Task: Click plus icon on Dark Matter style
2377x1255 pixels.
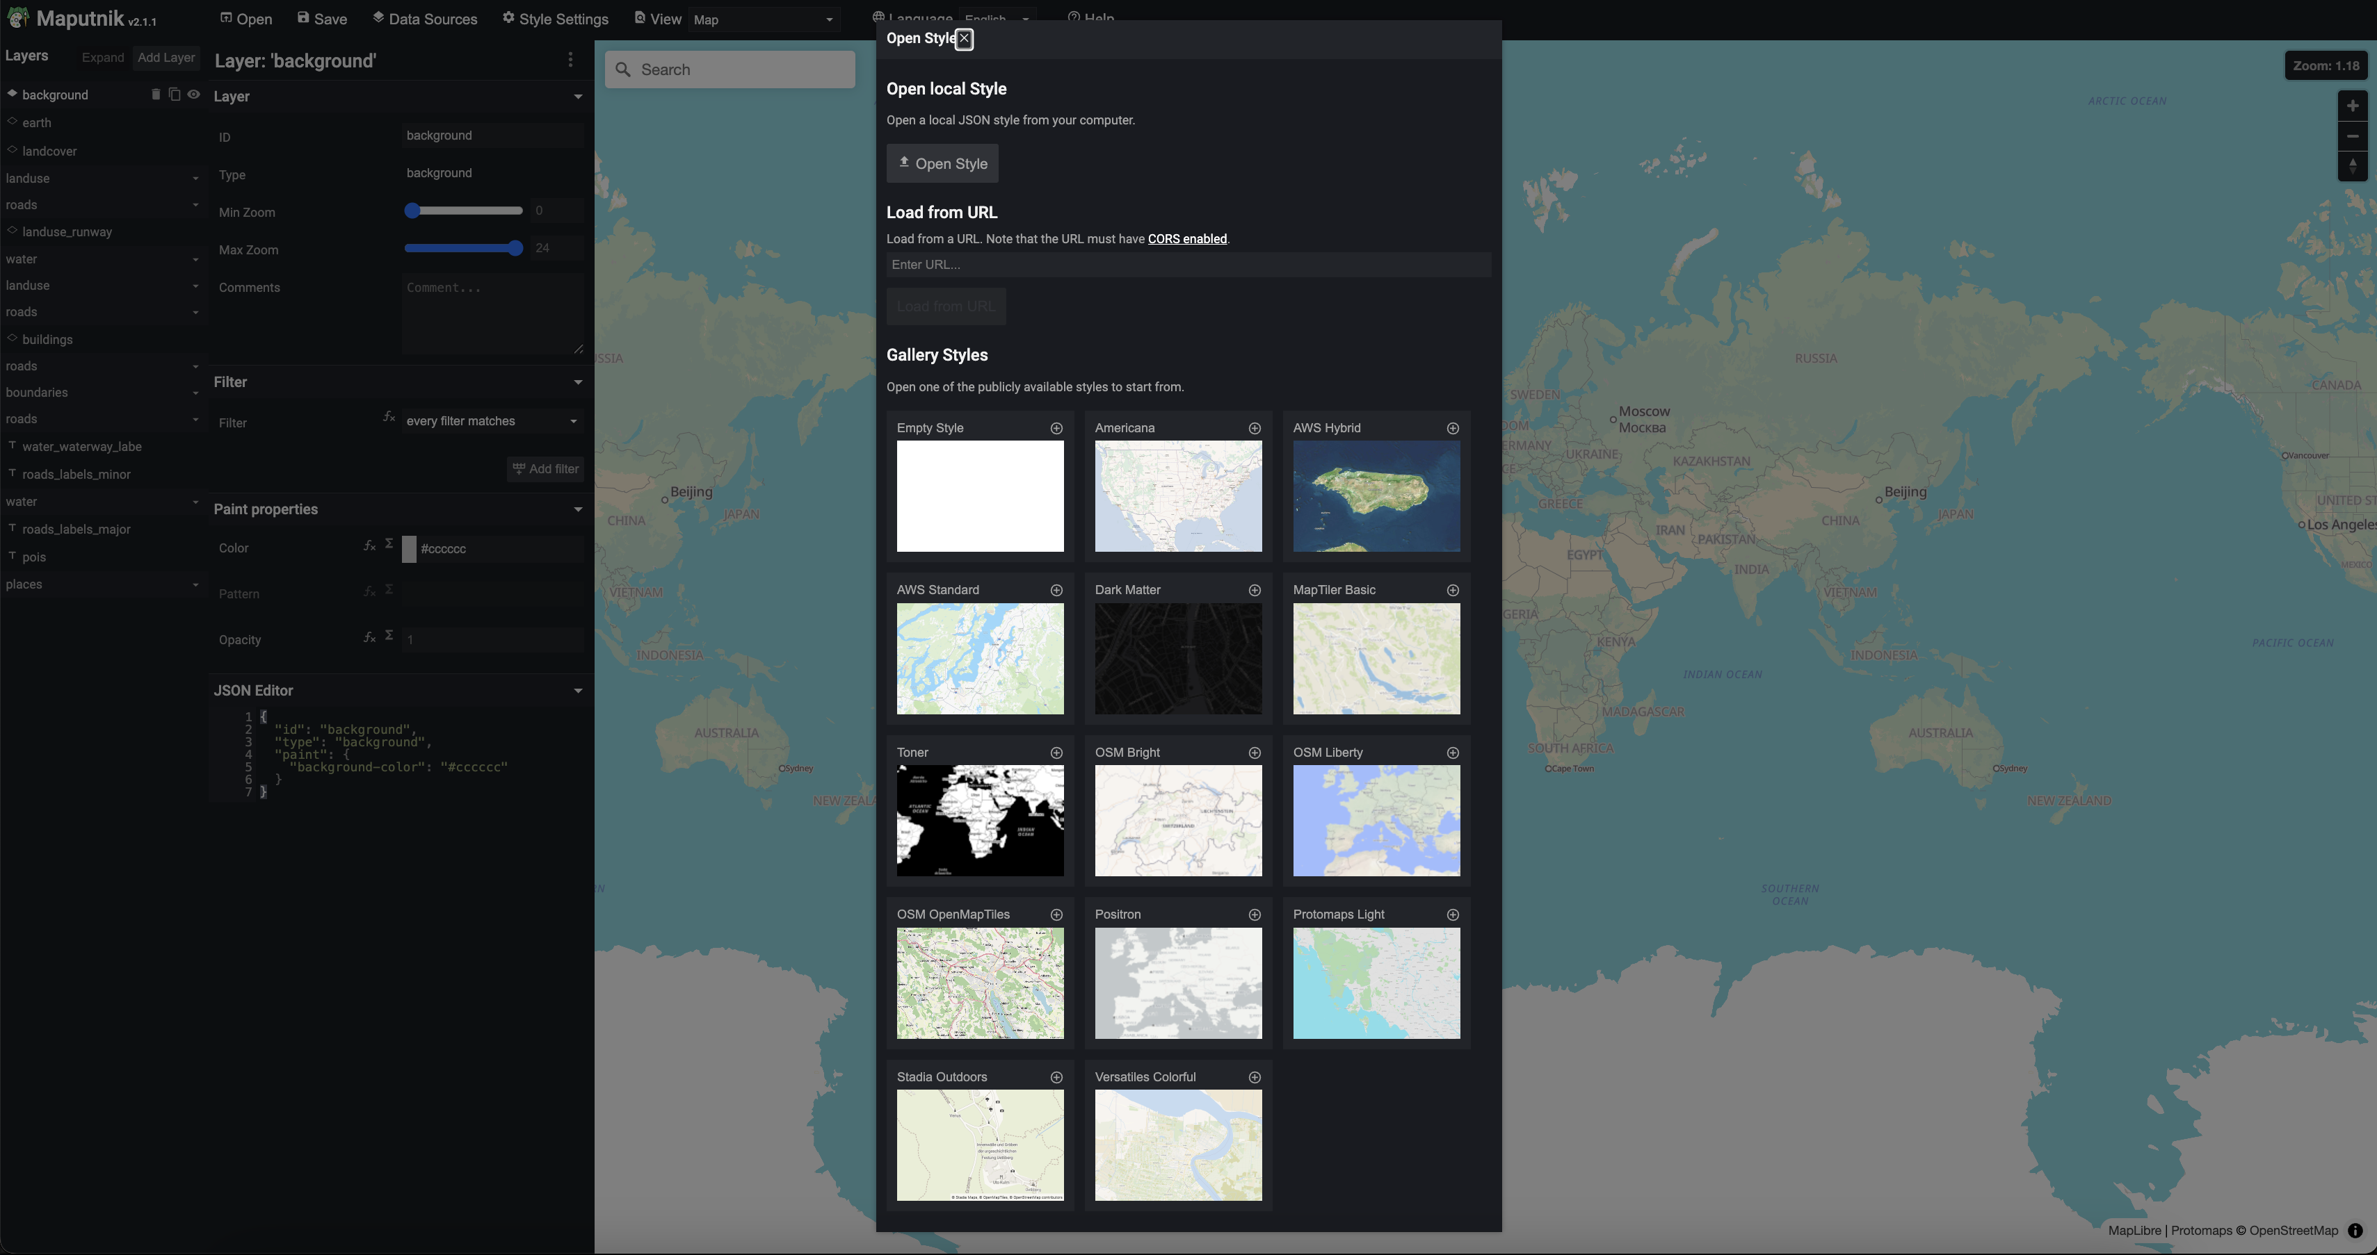Action: pyautogui.click(x=1254, y=590)
